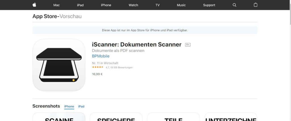Click the 'Vorschau' text in header
Screen dimensions: 291x121
pos(70,16)
